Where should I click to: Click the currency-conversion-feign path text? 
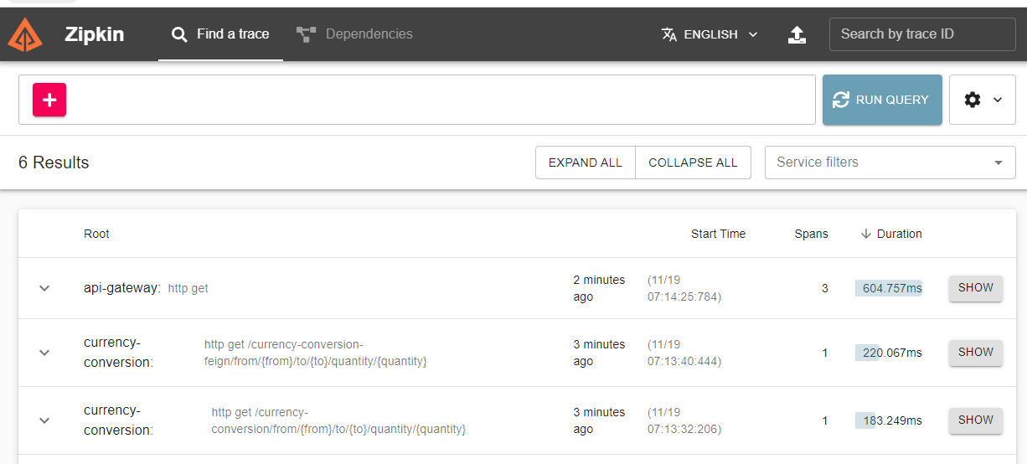(316, 353)
